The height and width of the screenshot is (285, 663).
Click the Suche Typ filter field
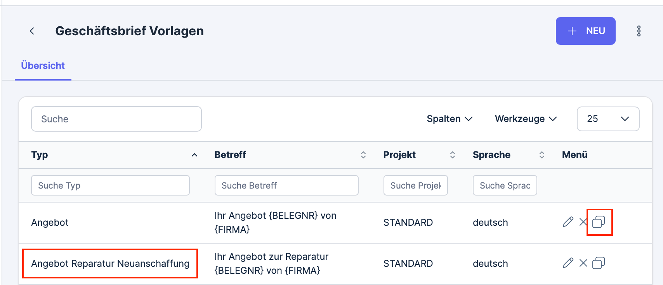click(x=110, y=185)
